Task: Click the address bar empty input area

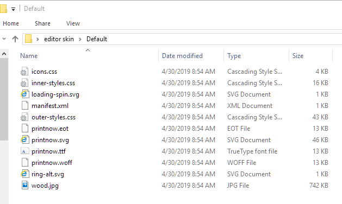Action: point(225,39)
